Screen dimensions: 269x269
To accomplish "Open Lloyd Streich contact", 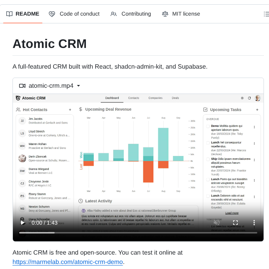I will pos(45,133).
